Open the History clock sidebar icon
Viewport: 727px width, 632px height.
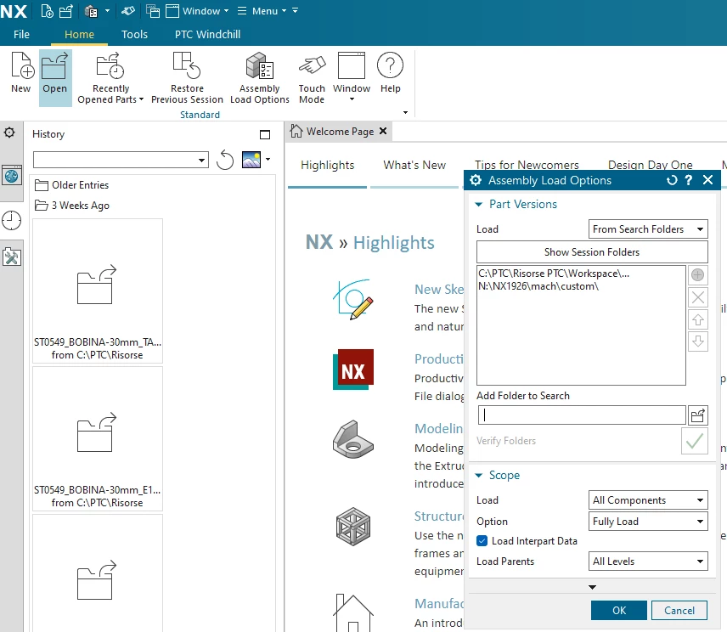(12, 221)
